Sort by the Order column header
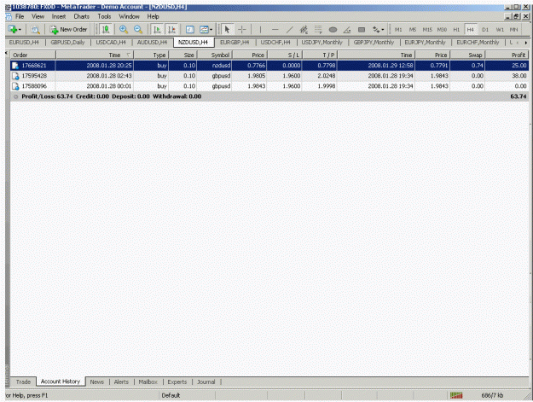Viewport: 533px width, 402px height. (32, 55)
